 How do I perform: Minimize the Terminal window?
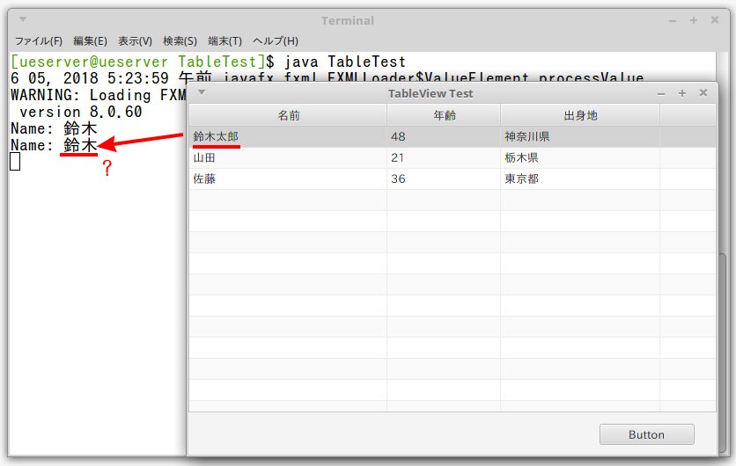click(x=673, y=20)
